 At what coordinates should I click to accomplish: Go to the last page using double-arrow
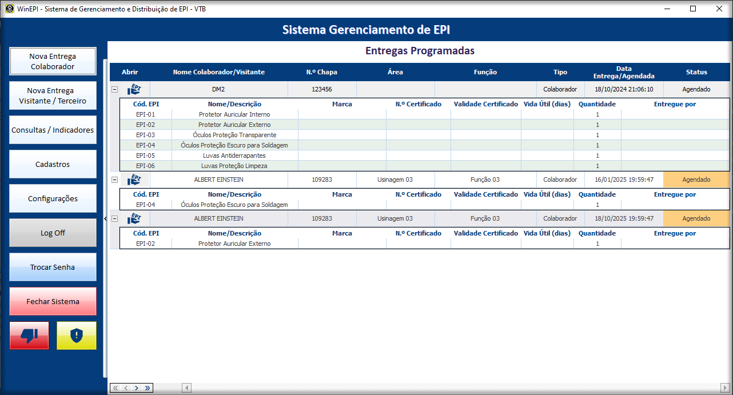[148, 388]
